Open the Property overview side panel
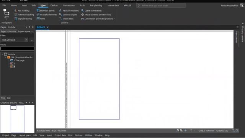The height and width of the screenshot is (138, 245). [242, 34]
